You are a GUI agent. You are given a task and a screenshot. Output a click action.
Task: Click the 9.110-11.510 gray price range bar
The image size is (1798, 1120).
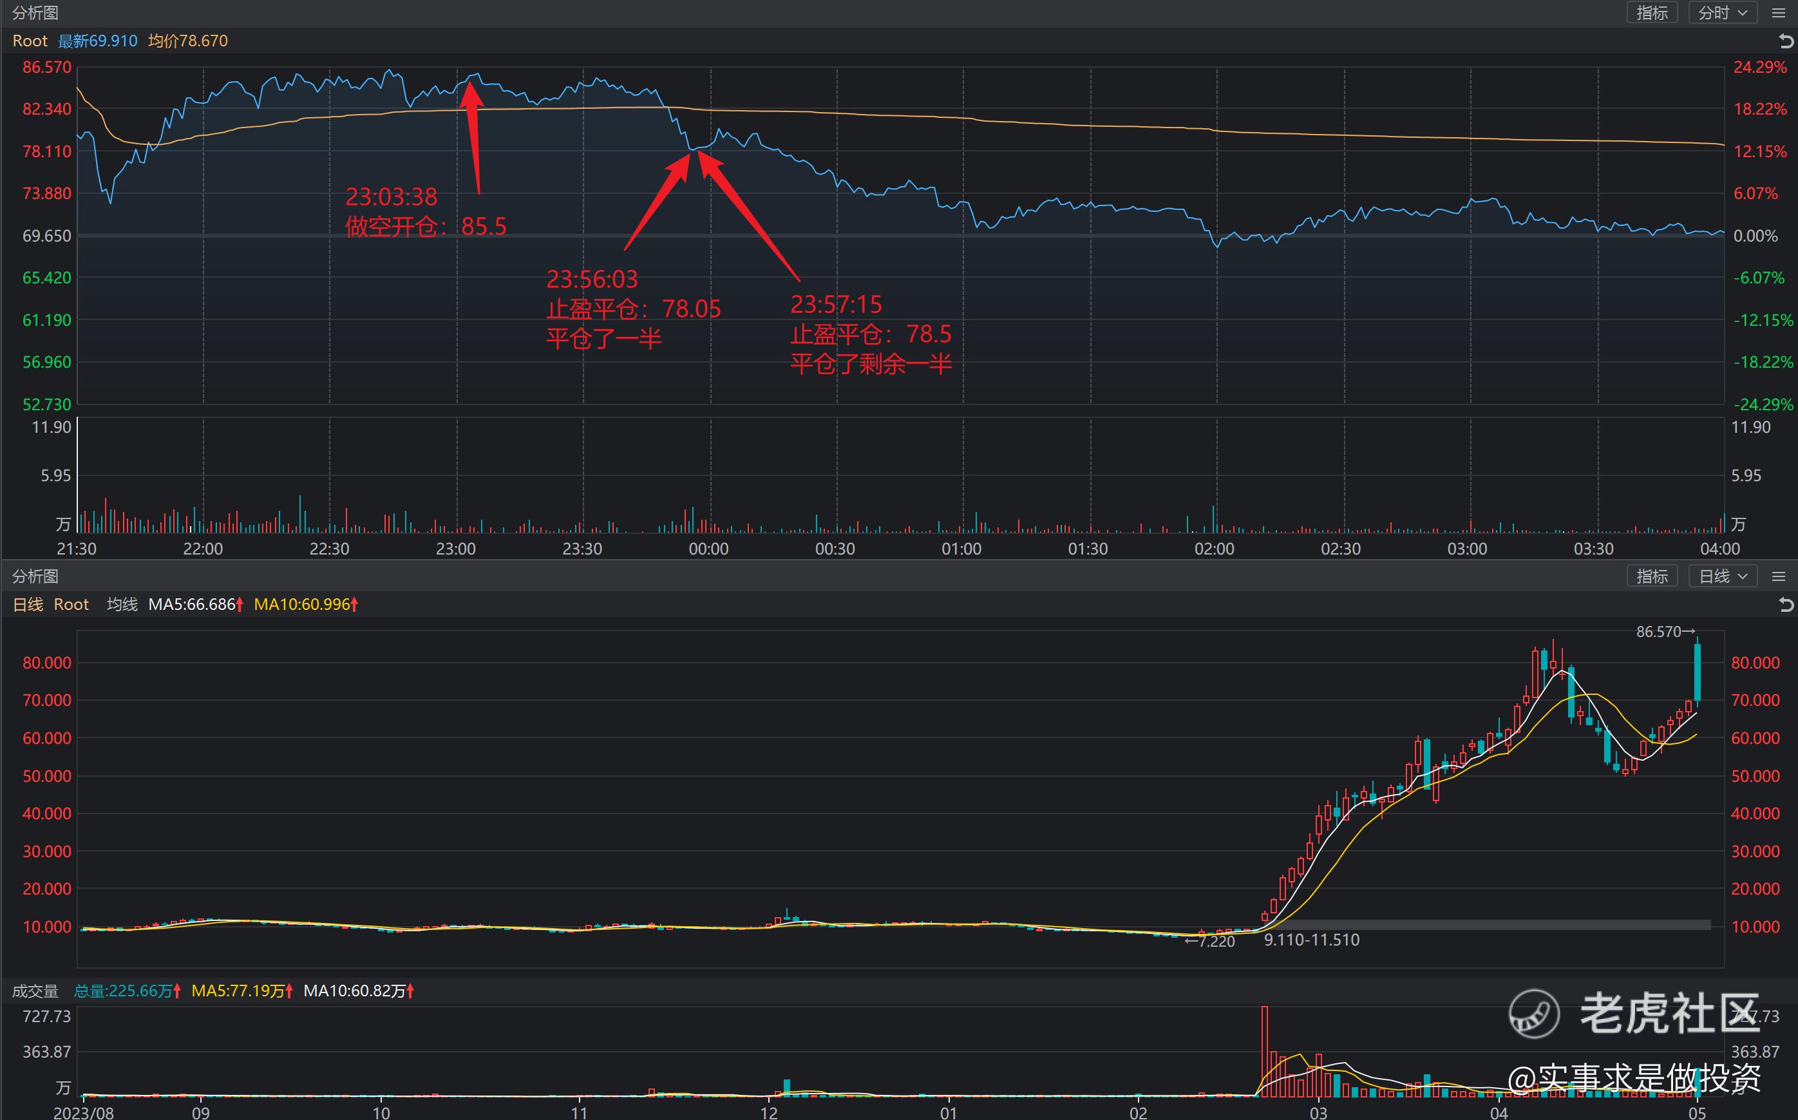coord(1488,924)
